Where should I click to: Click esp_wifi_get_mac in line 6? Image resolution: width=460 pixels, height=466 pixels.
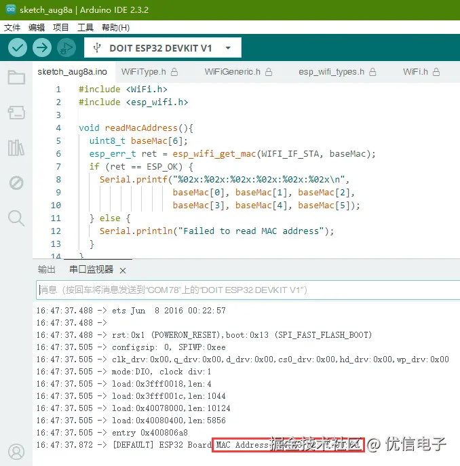point(214,154)
